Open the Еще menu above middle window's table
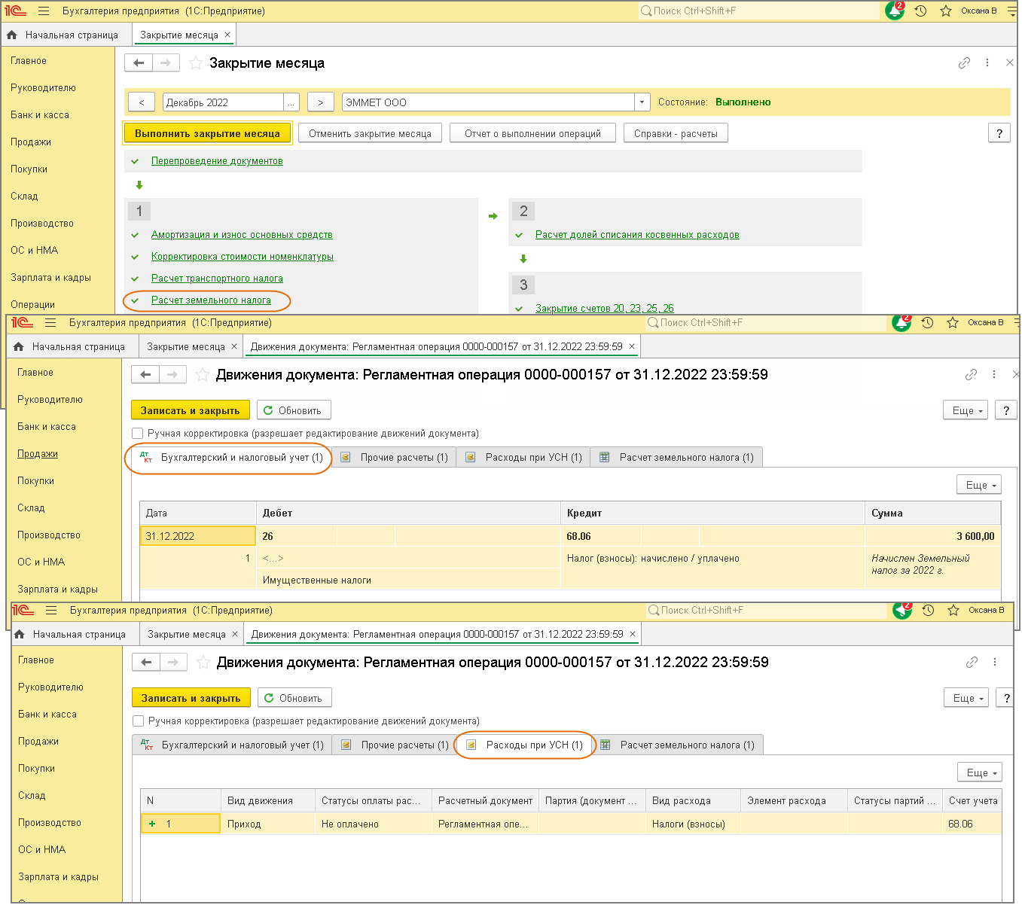1022x905 pixels. click(x=978, y=485)
